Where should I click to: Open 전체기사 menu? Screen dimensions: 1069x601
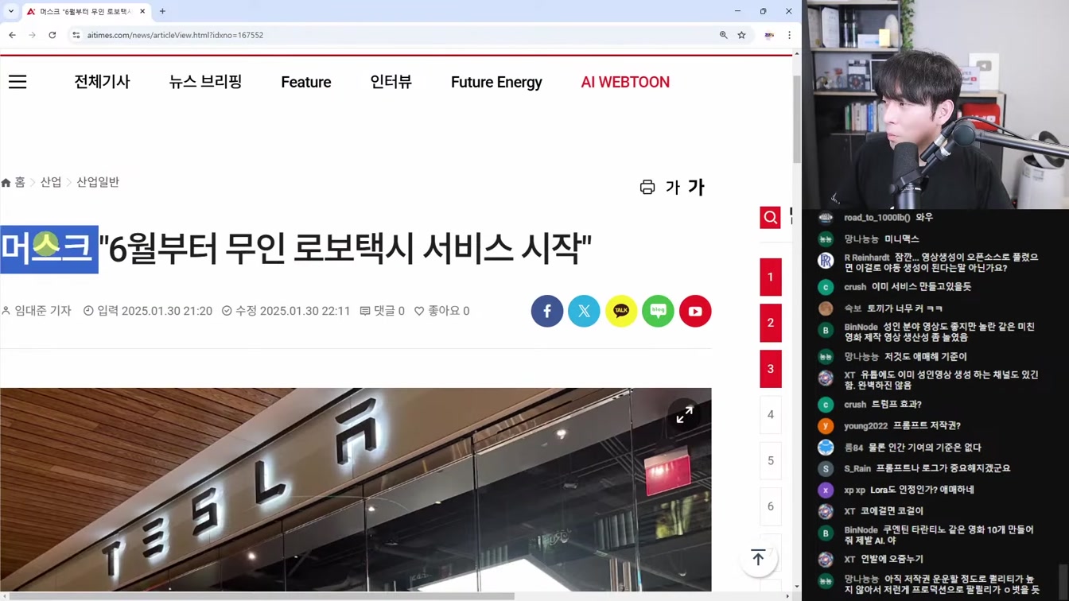pos(102,82)
